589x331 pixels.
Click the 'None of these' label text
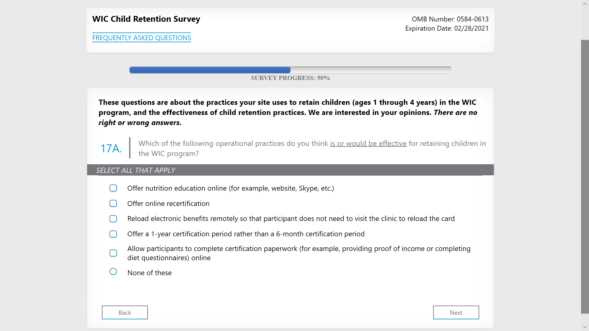click(149, 273)
